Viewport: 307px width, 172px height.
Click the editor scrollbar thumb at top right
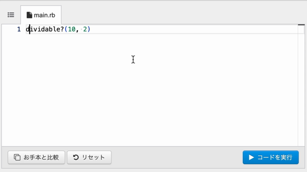click(301, 25)
